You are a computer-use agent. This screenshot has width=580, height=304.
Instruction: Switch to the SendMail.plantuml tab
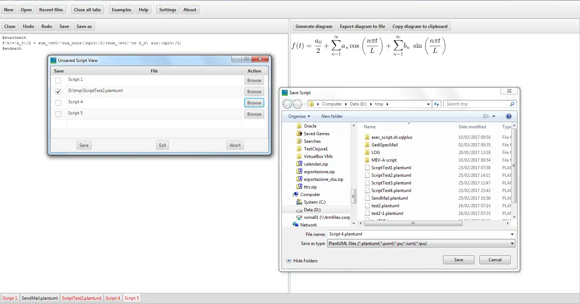(x=40, y=298)
